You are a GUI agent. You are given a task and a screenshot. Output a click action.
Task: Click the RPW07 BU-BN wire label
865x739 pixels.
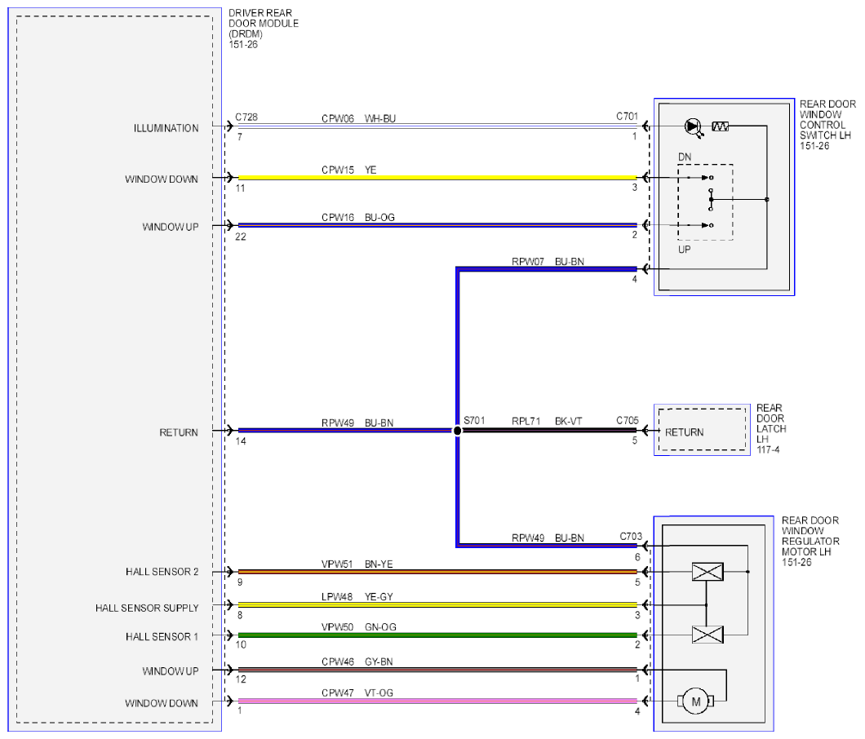click(x=548, y=262)
